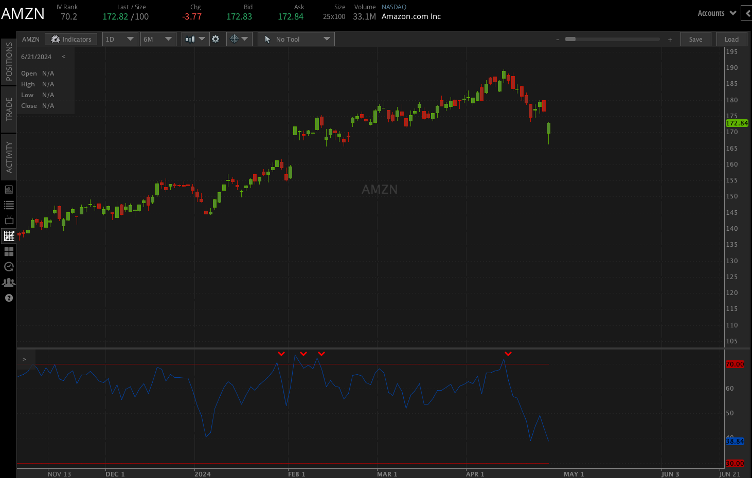Screen dimensions: 752x478
Task: Open the crosshair cursor mode dropdown
Action: pyautogui.click(x=239, y=39)
